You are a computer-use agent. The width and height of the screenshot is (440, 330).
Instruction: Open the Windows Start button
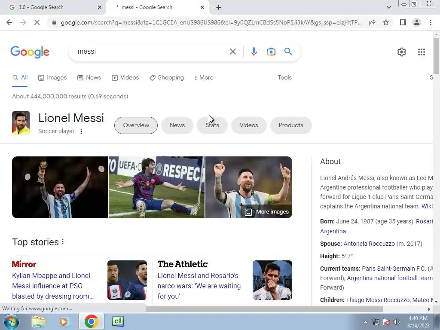coord(12,321)
